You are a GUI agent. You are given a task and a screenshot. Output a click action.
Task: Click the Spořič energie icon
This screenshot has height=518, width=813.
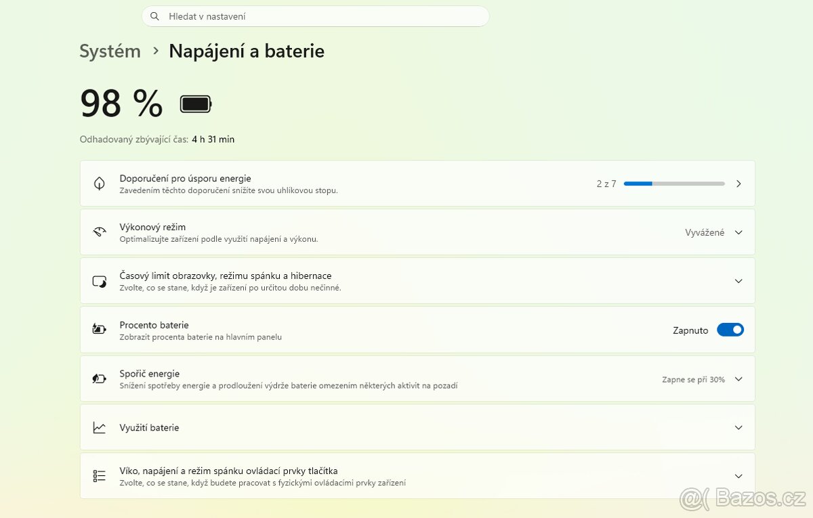(100, 379)
